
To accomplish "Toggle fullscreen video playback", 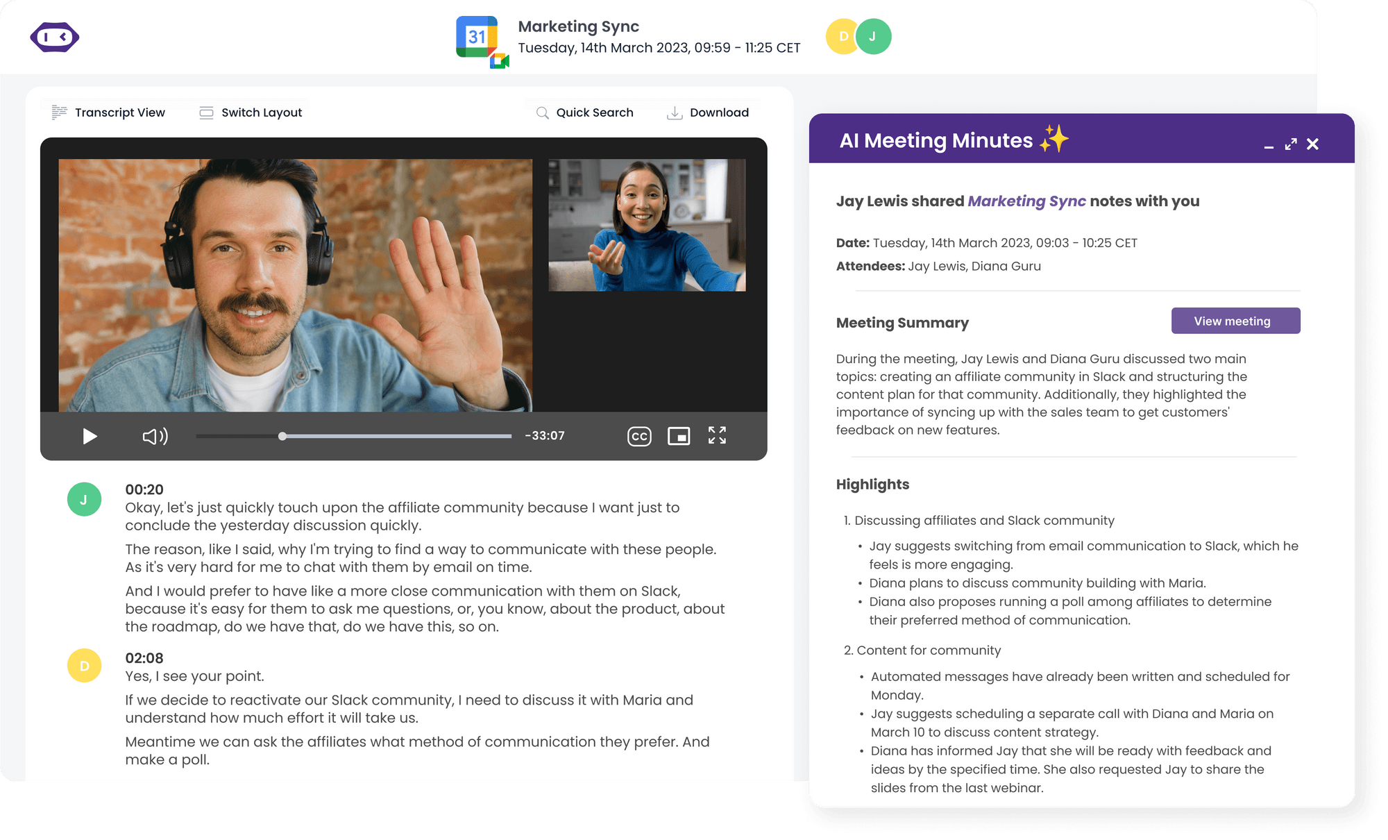I will 718,436.
